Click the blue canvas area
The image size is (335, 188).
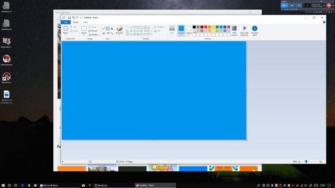click(154, 90)
